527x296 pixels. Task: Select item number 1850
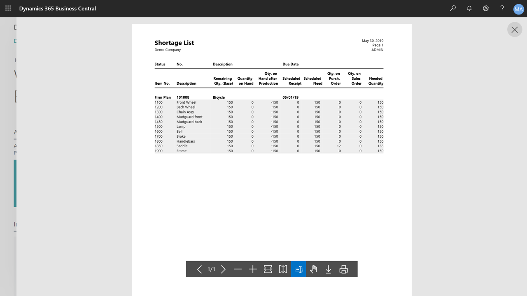[x=159, y=146]
